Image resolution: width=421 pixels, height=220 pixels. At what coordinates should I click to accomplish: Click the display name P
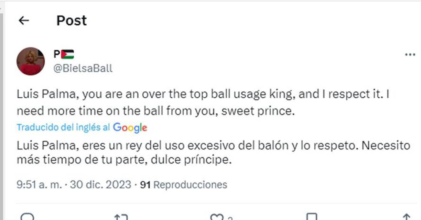pos(56,54)
